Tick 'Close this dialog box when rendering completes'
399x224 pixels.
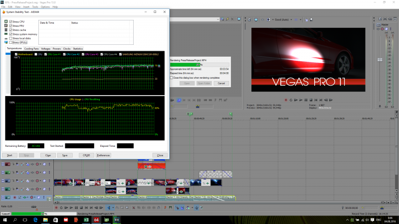tap(172, 78)
